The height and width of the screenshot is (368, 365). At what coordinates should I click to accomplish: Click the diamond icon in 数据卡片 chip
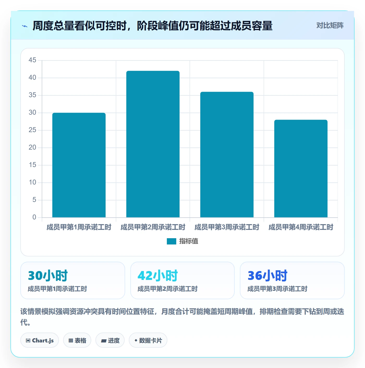(x=136, y=340)
